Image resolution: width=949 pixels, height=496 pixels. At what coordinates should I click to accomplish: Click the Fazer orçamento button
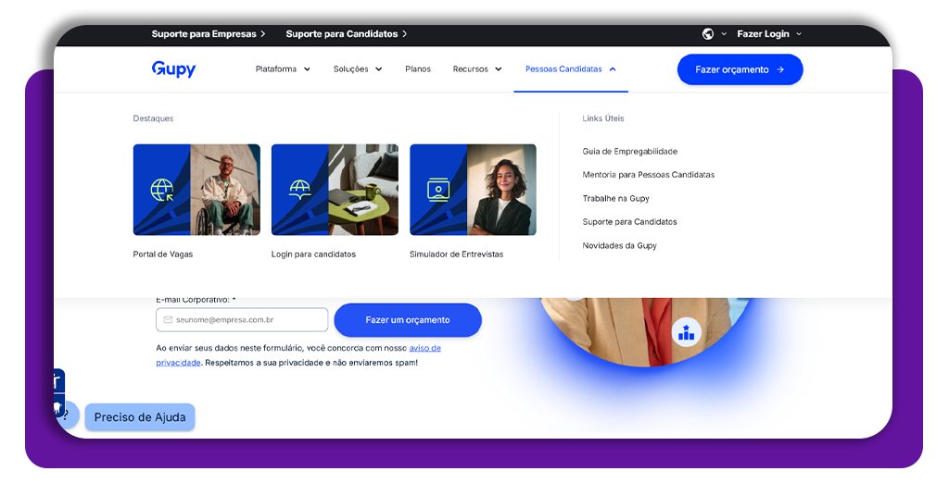tap(740, 69)
